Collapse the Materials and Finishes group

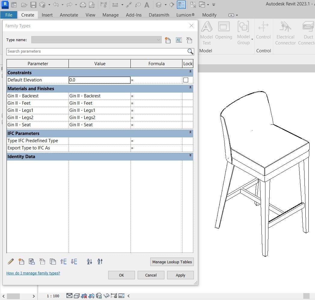pyautogui.click(x=190, y=87)
